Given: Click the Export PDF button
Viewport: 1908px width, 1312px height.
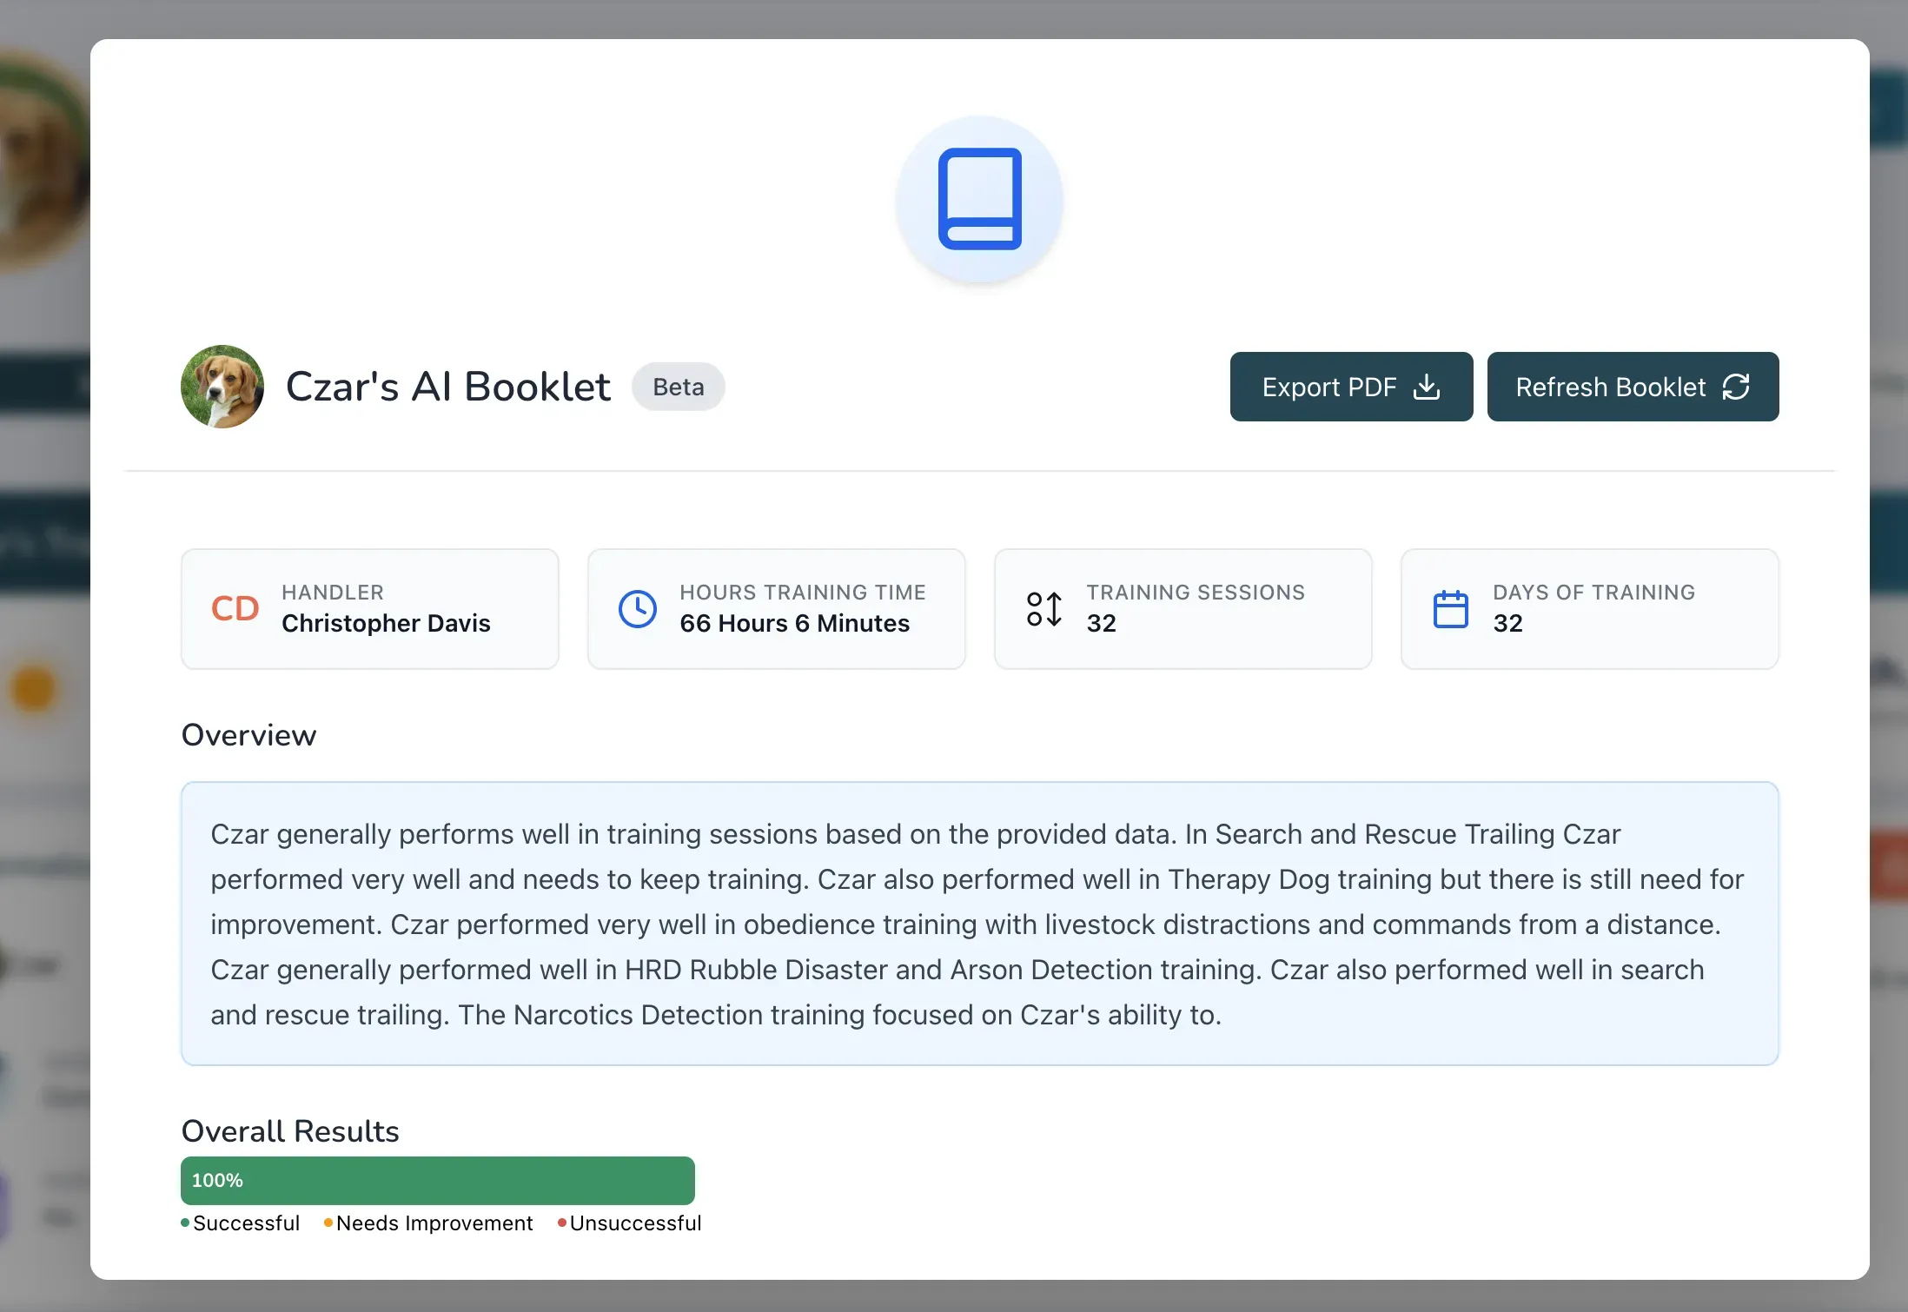Looking at the screenshot, I should (1351, 387).
